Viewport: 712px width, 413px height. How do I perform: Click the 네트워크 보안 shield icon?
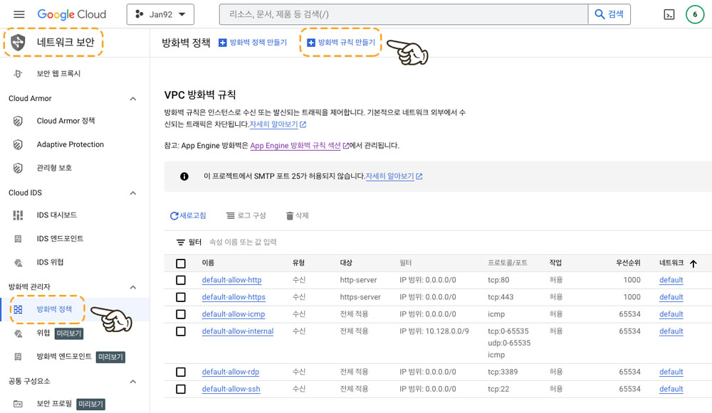click(19, 42)
